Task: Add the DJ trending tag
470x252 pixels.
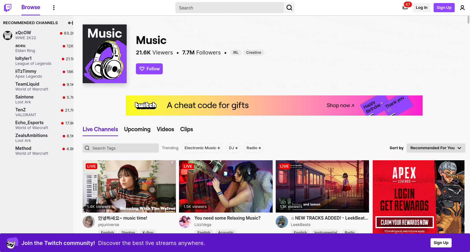Action: (233, 148)
